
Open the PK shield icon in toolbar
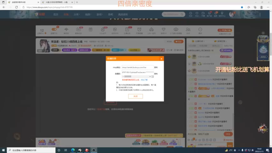click(115, 30)
